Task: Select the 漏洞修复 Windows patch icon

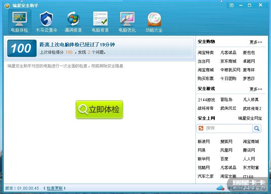Action: (x=73, y=22)
